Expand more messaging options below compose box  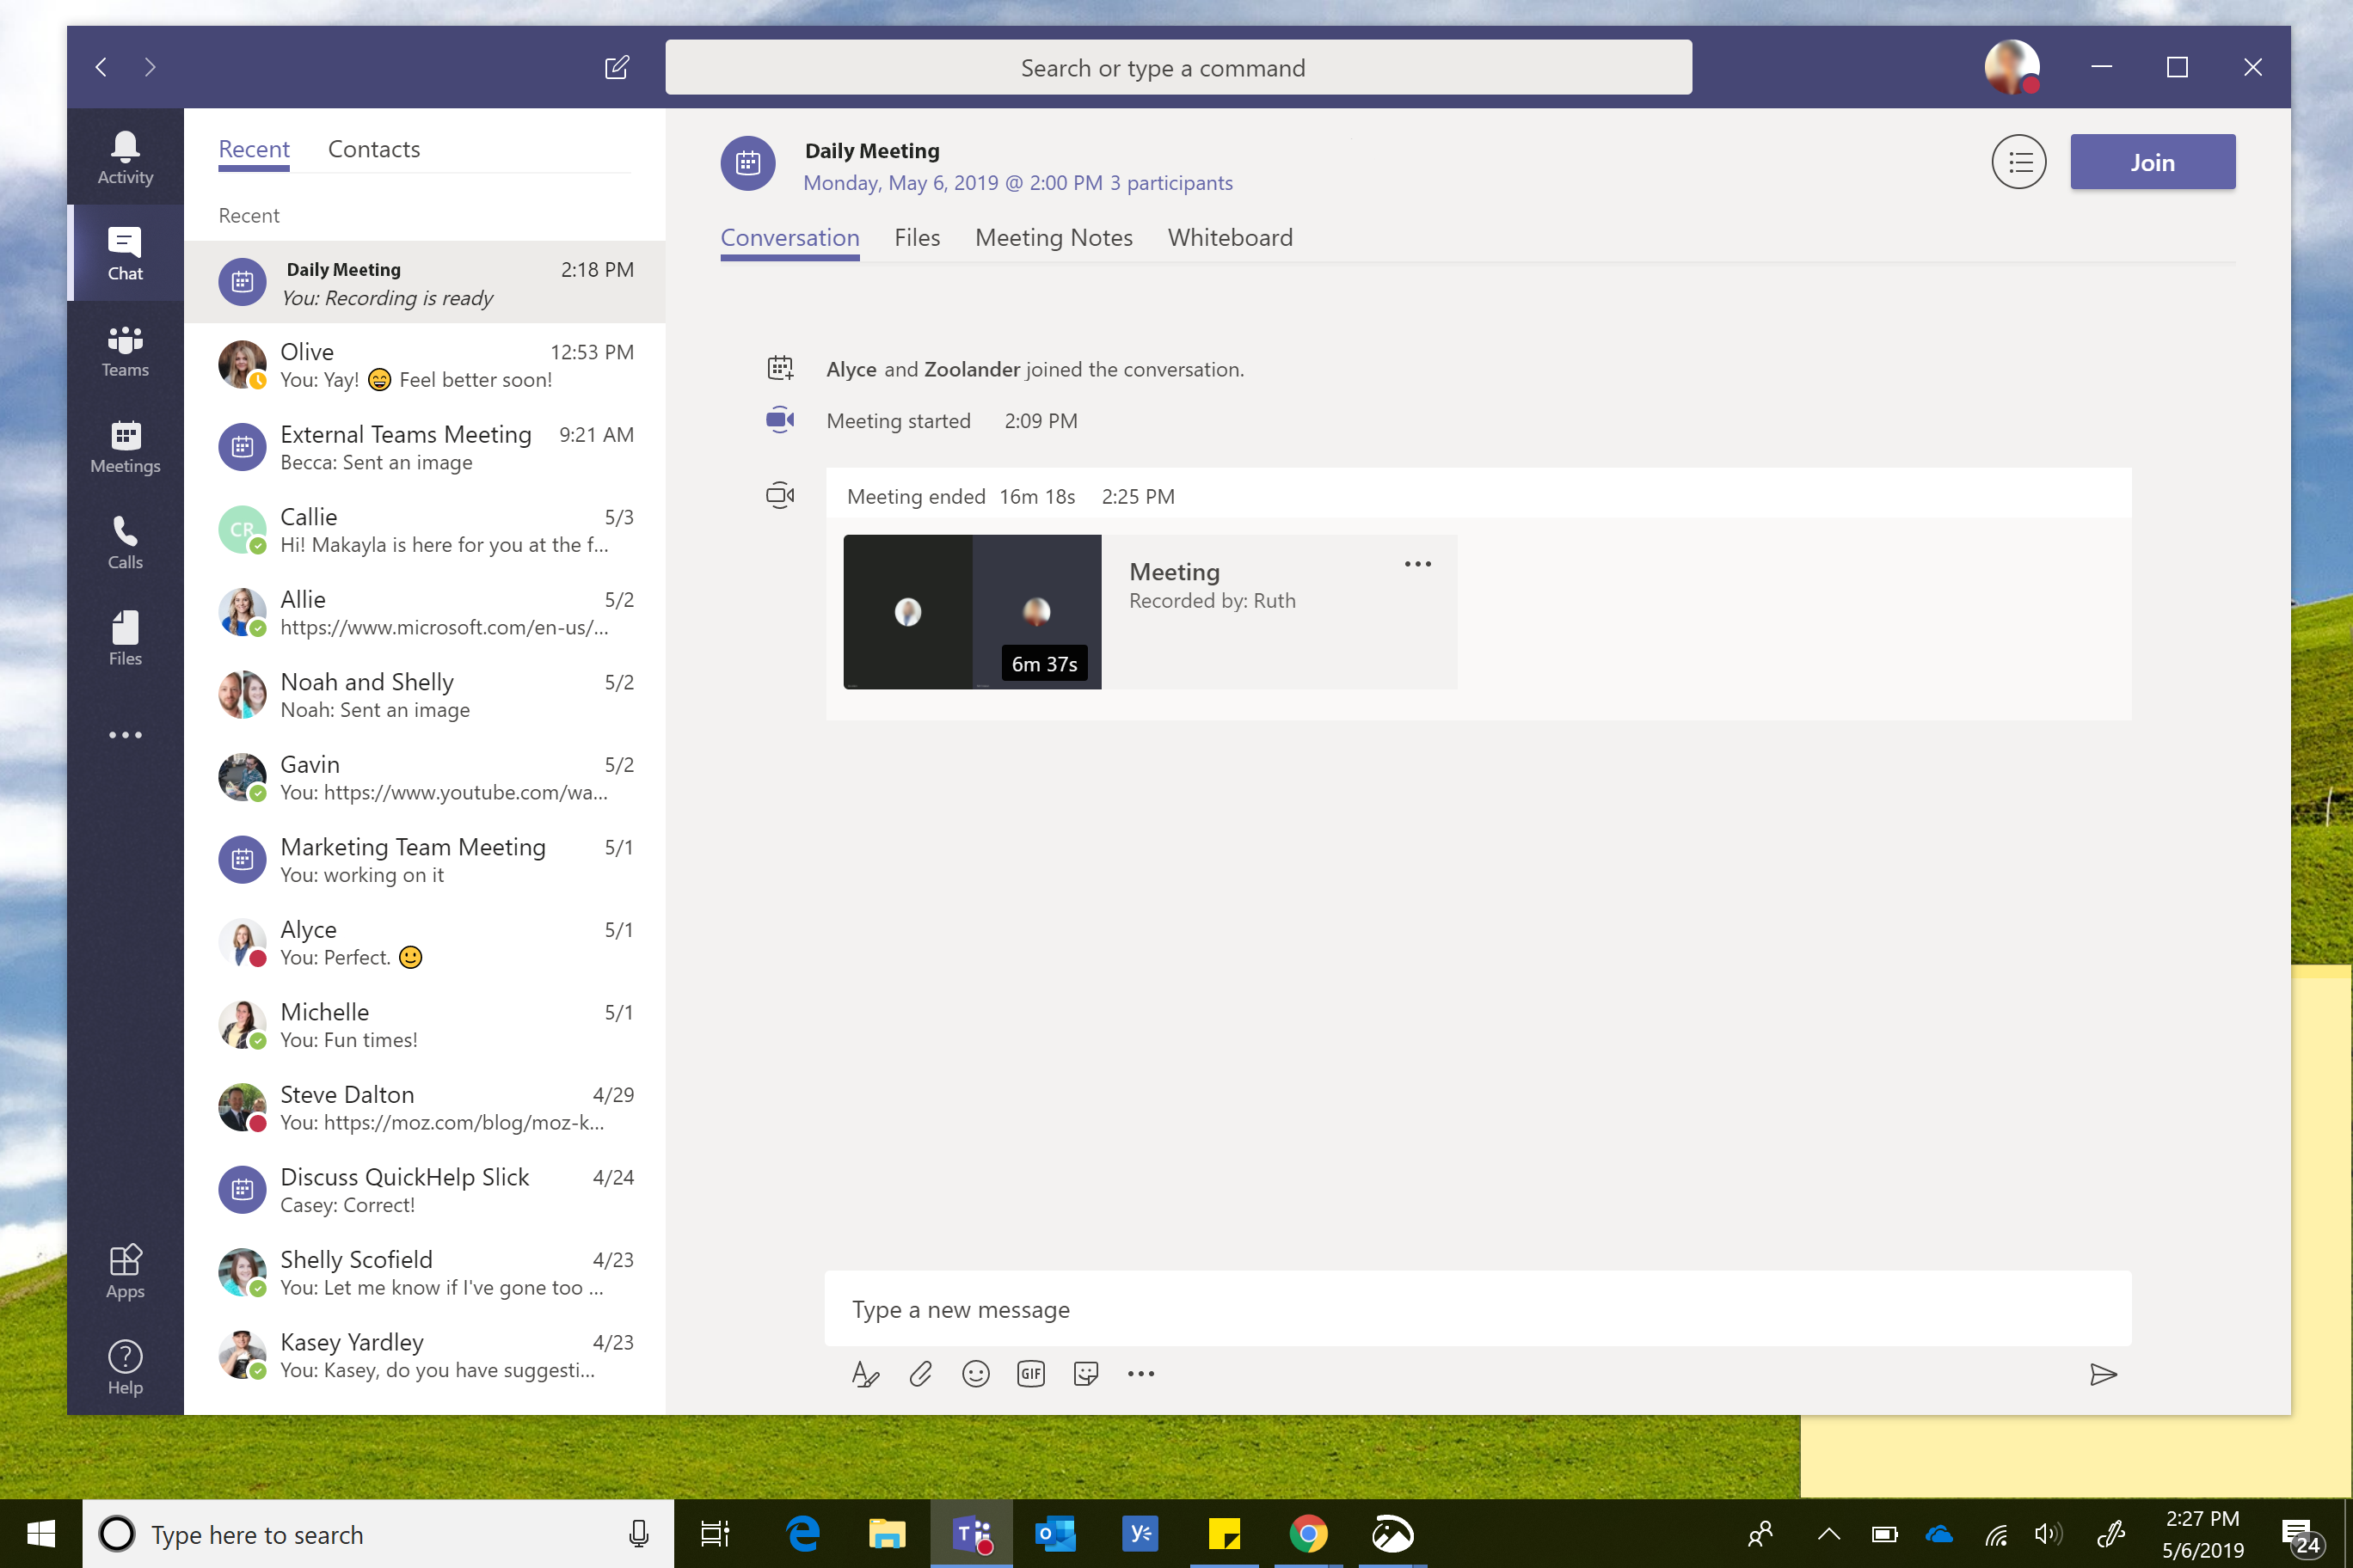coord(1140,1374)
